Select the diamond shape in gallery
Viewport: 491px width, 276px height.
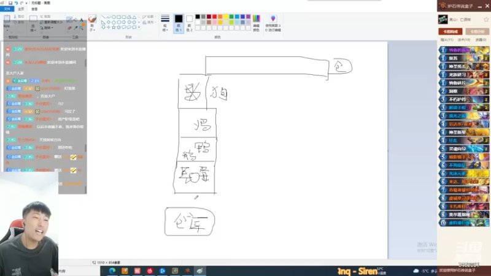tap(109, 22)
